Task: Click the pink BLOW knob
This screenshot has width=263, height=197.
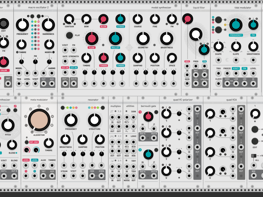Action: 104,20
